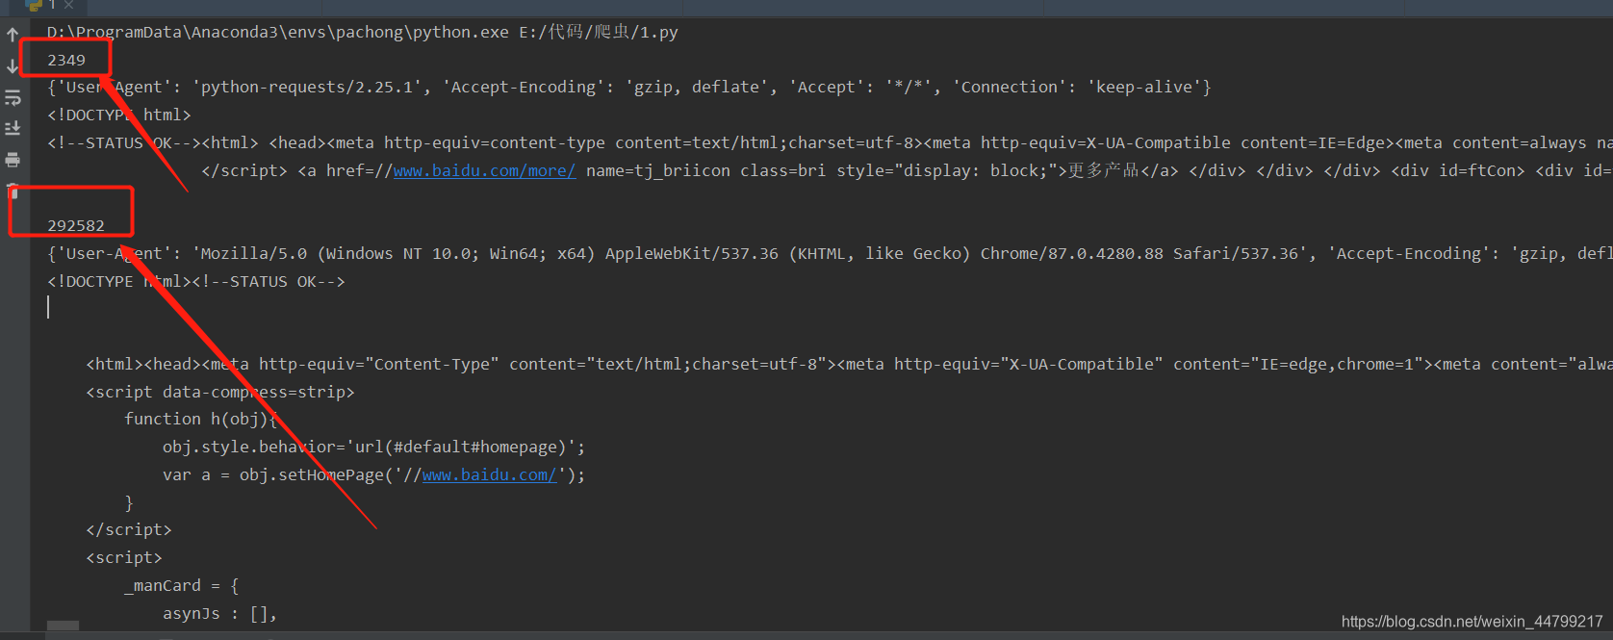Click the python.exe command path line
1613x640 pixels.
(x=363, y=32)
